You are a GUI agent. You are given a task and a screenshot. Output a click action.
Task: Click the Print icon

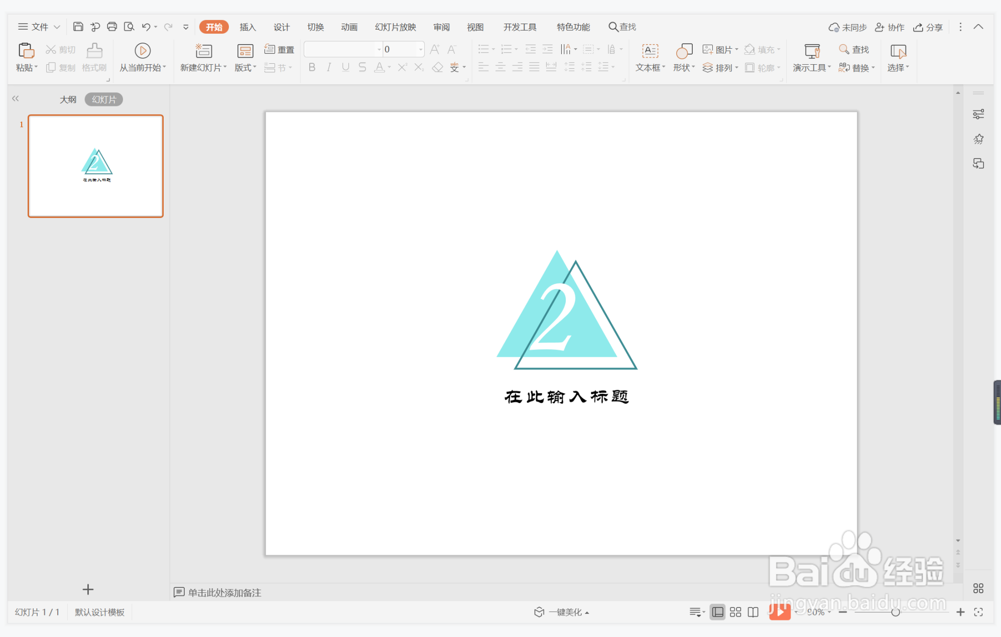tap(112, 27)
